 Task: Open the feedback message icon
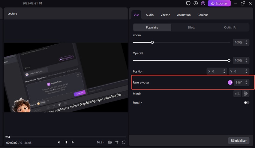188,3
